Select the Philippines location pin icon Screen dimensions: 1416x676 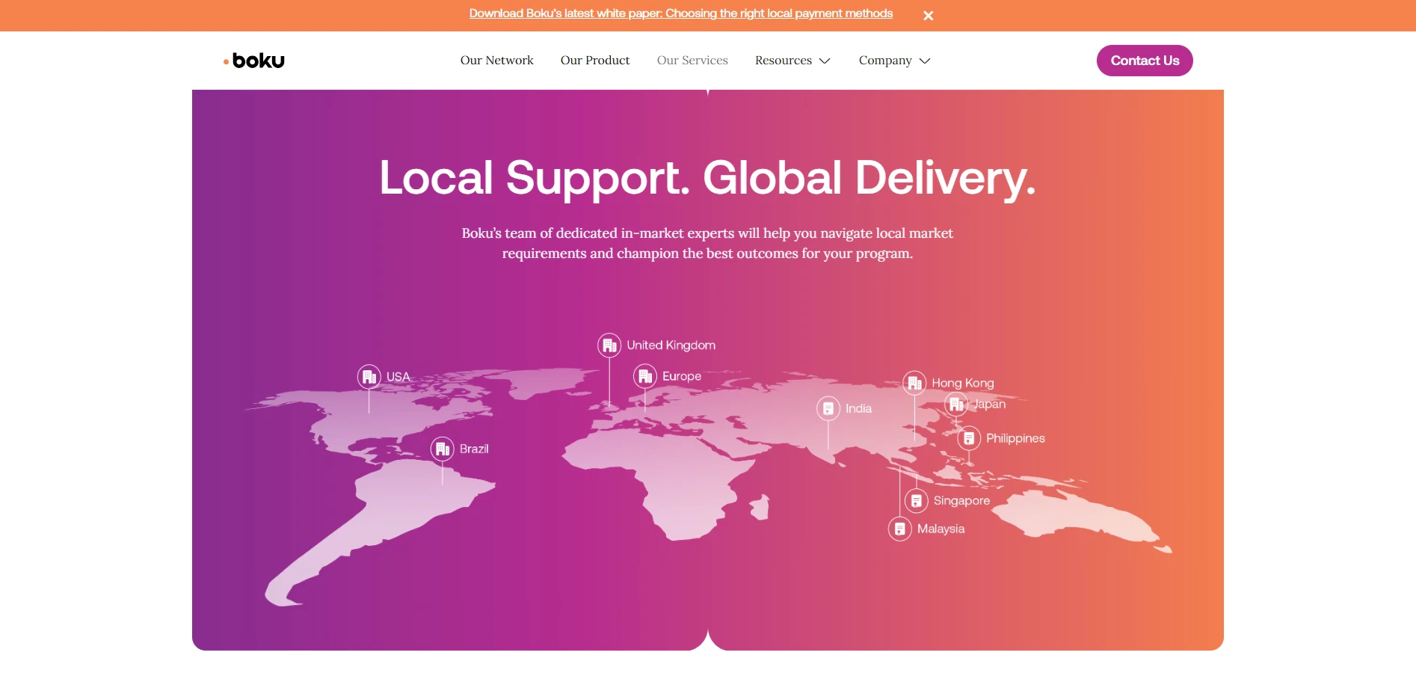[x=969, y=438]
